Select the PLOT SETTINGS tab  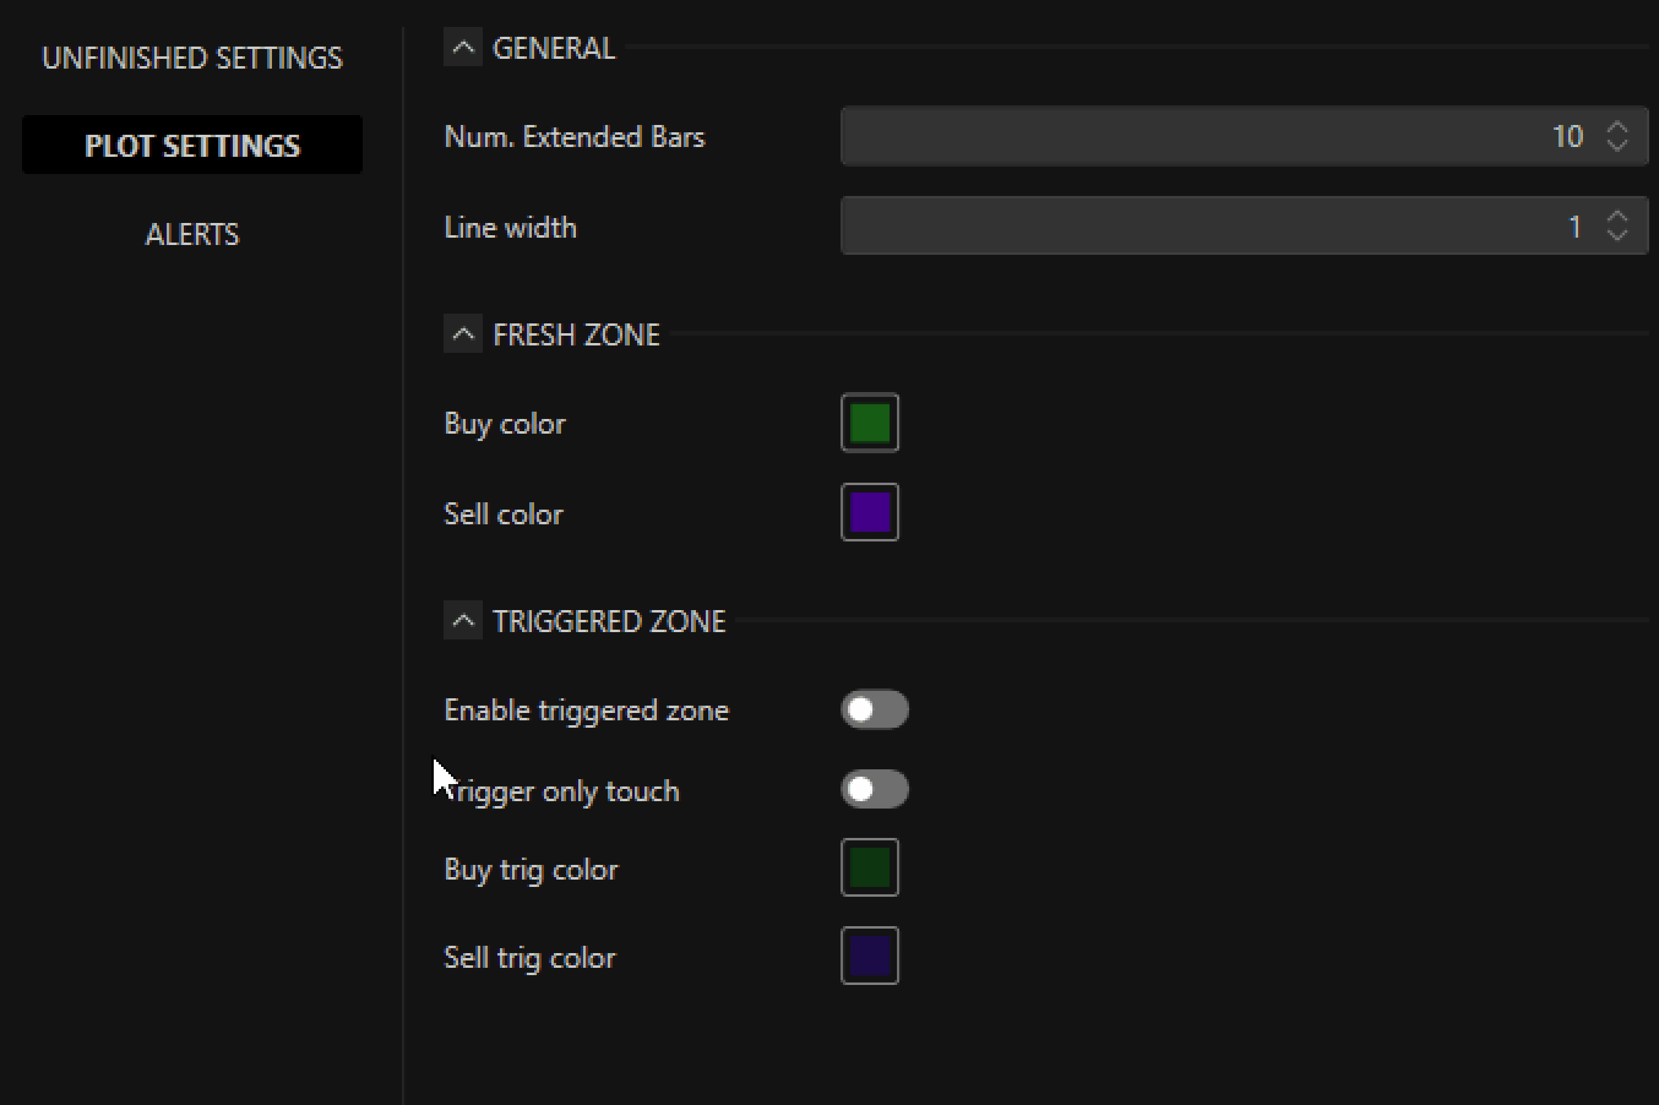click(192, 145)
